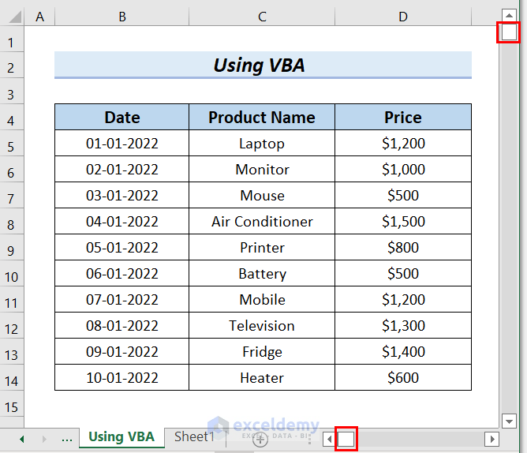Select row 5 header
The width and height of the screenshot is (527, 453).
coord(12,144)
